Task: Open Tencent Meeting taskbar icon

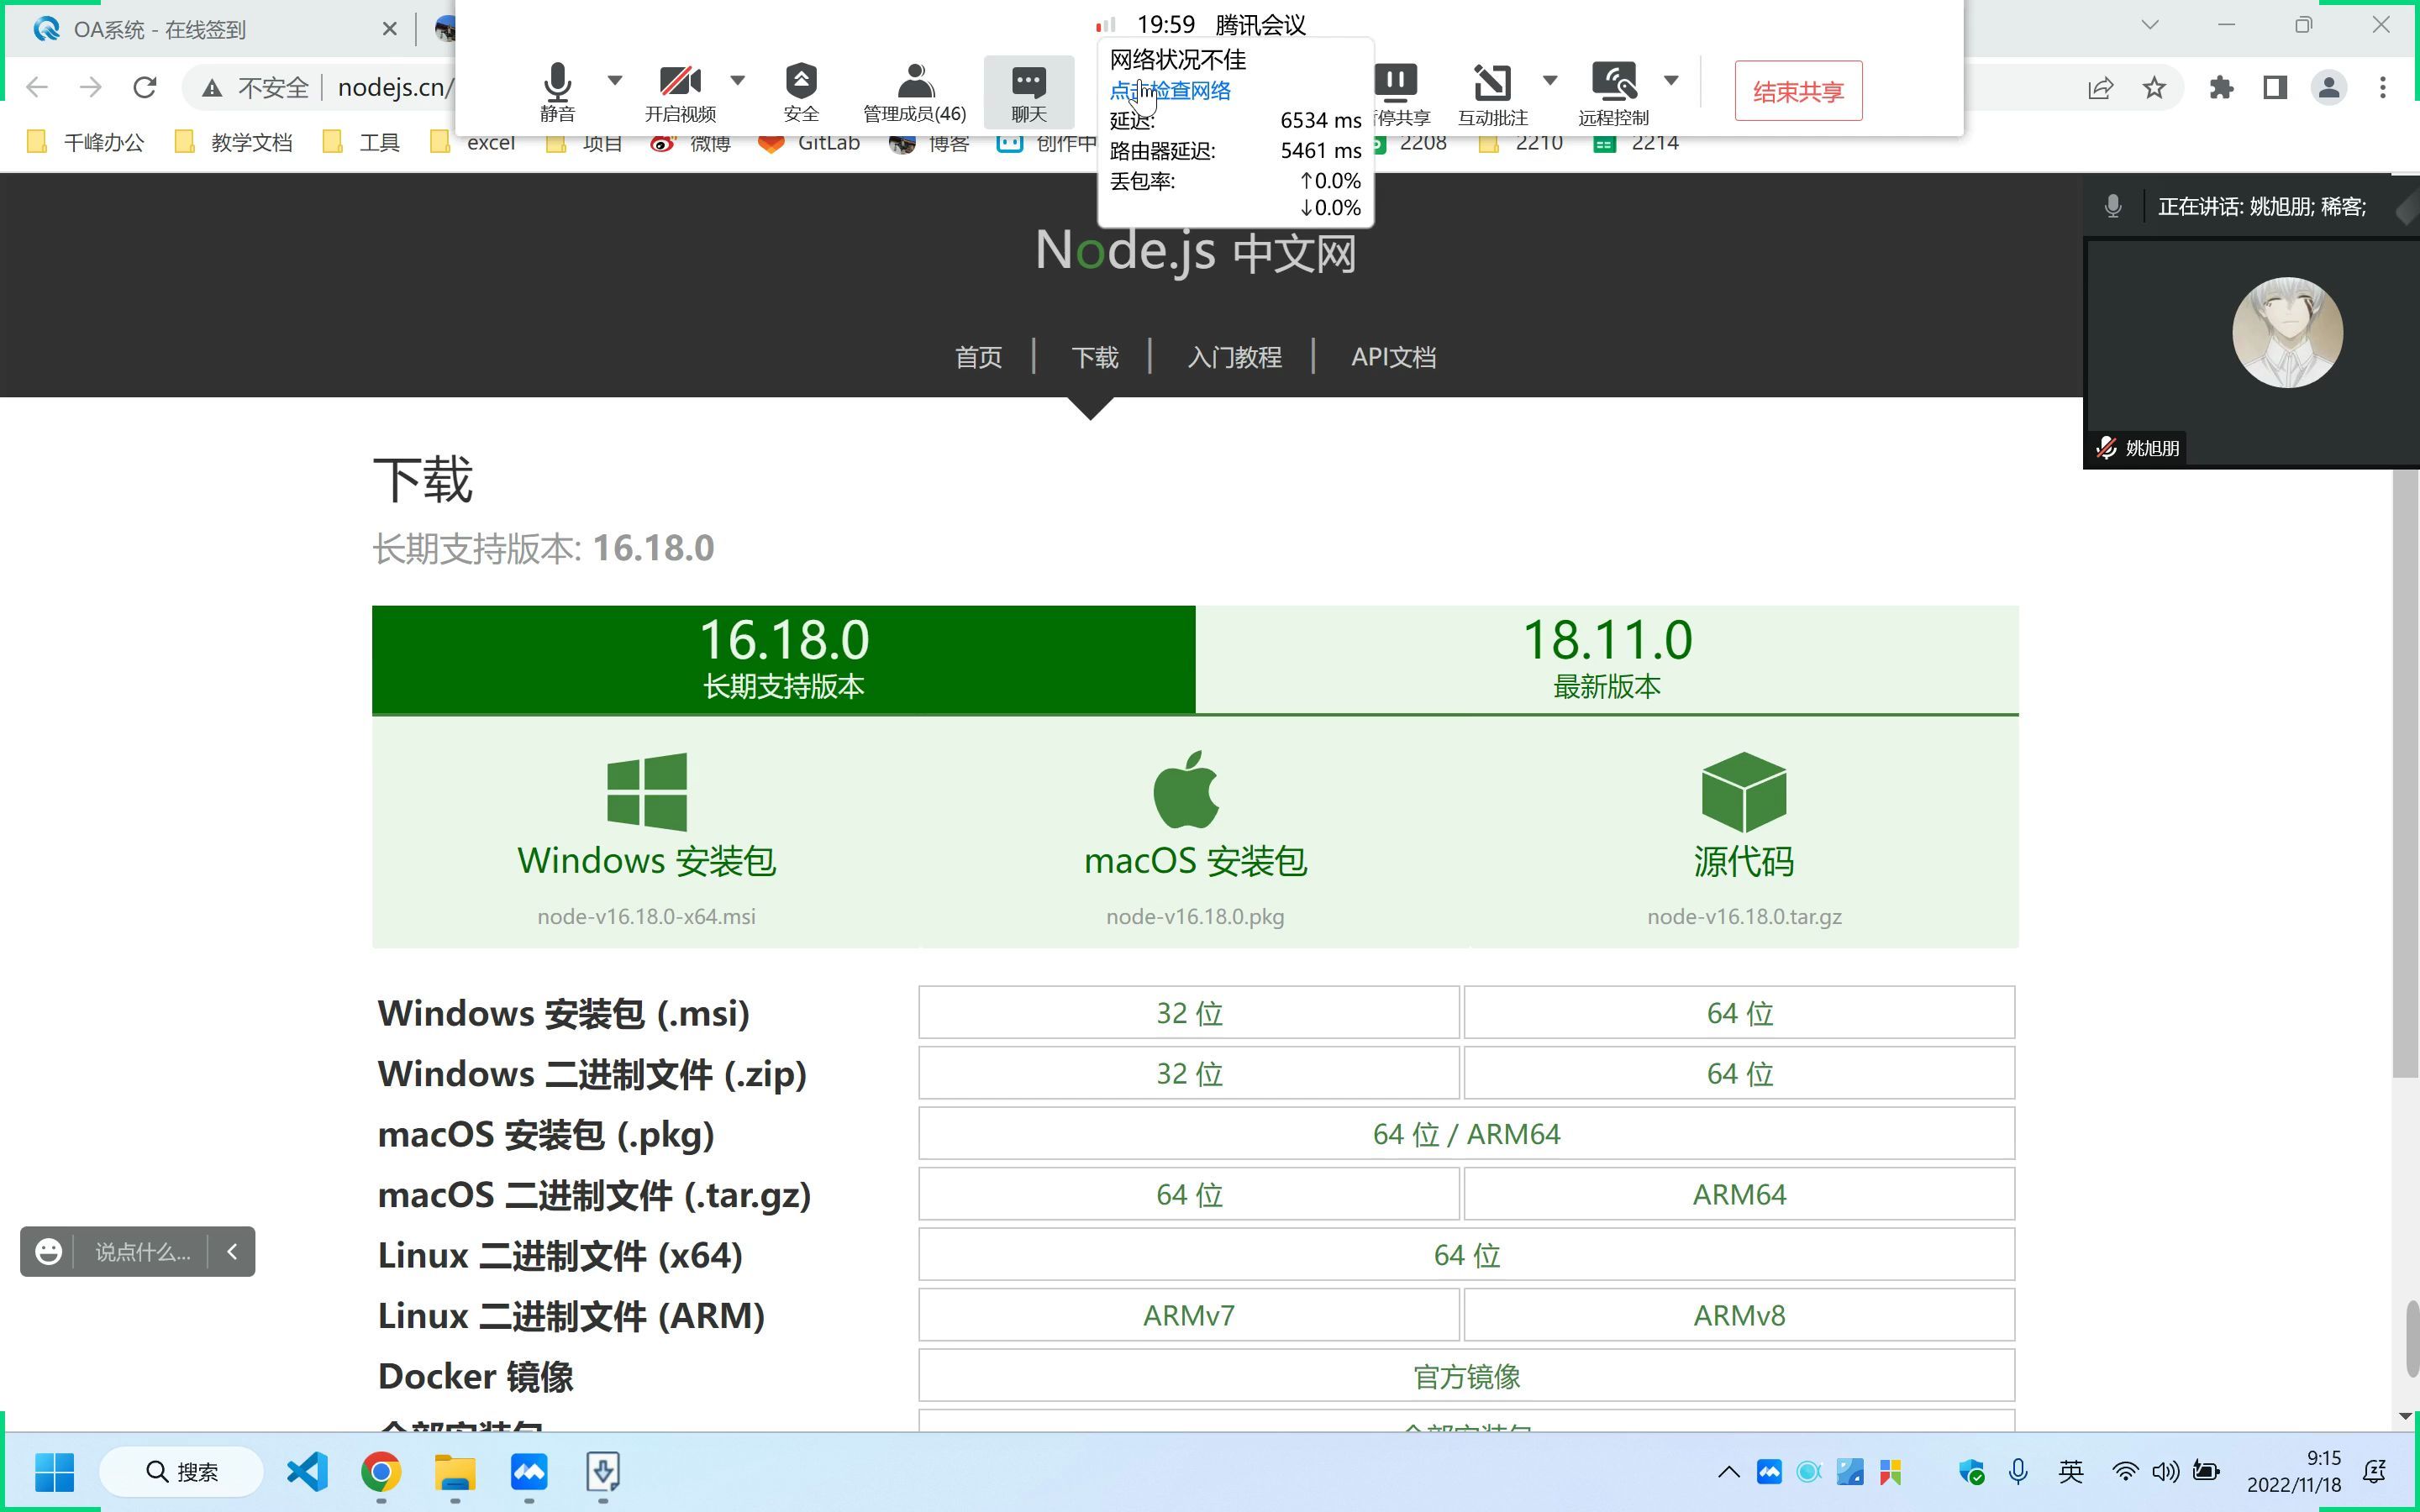Action: point(529,1472)
